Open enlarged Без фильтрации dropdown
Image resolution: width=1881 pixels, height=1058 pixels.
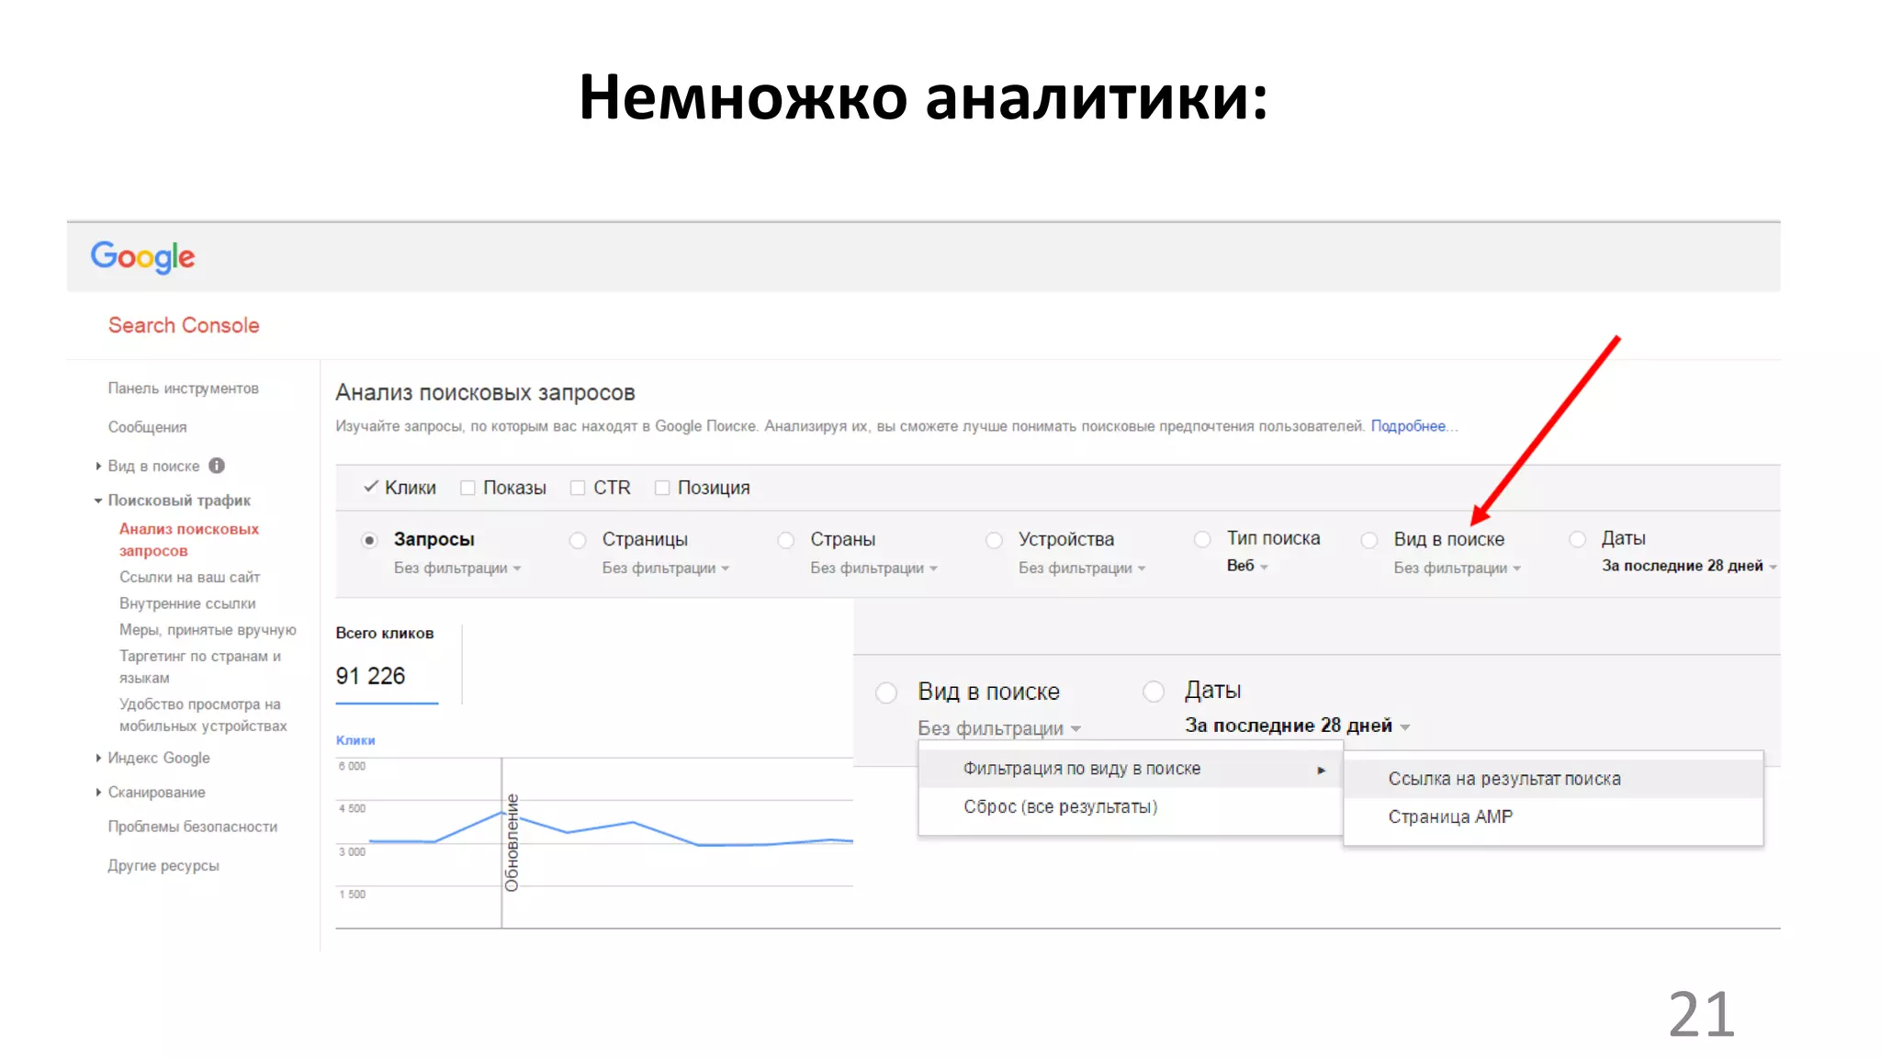(999, 728)
